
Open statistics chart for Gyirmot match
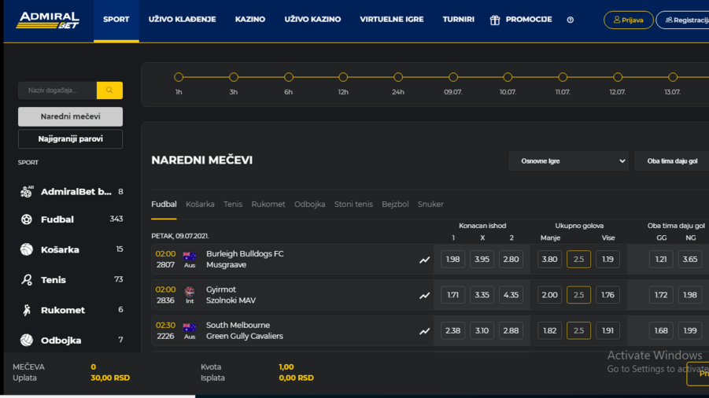coord(424,296)
